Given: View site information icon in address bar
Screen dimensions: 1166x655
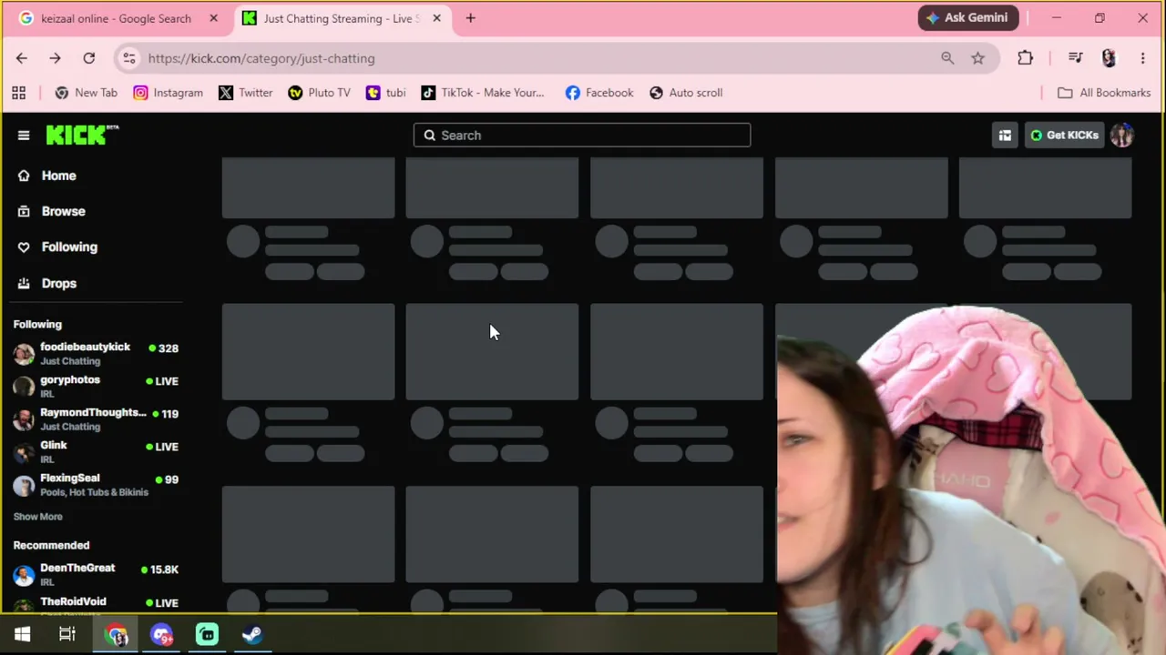Looking at the screenshot, I should click(129, 58).
